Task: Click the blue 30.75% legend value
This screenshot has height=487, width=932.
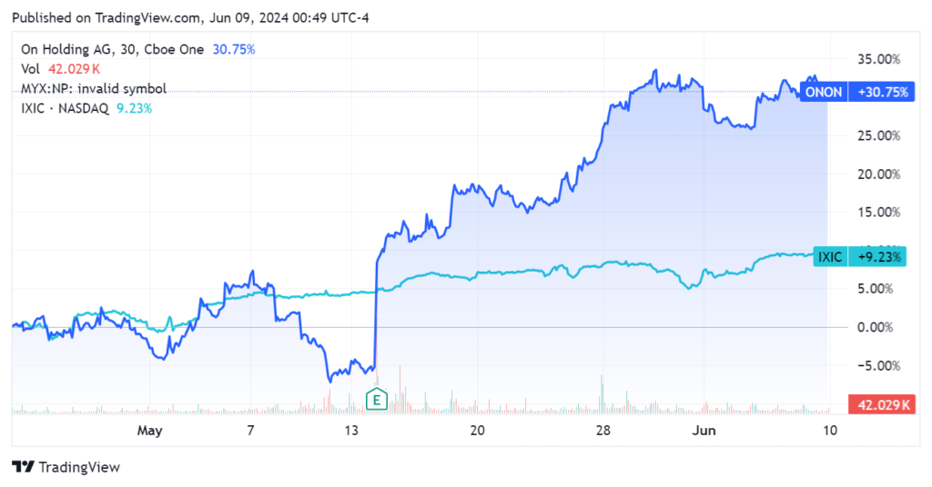Action: click(232, 50)
